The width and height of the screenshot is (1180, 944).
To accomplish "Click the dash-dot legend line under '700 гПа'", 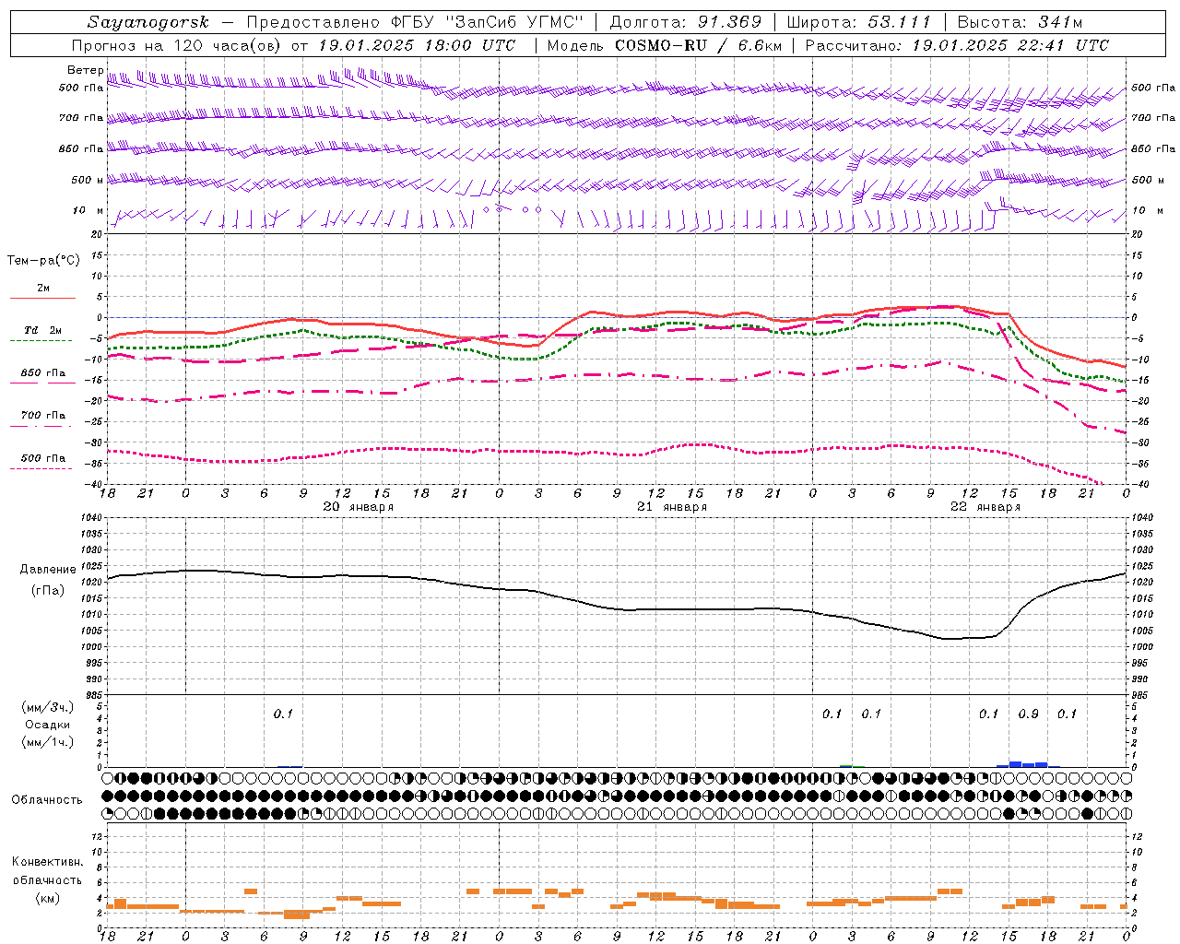I will 42,426.
